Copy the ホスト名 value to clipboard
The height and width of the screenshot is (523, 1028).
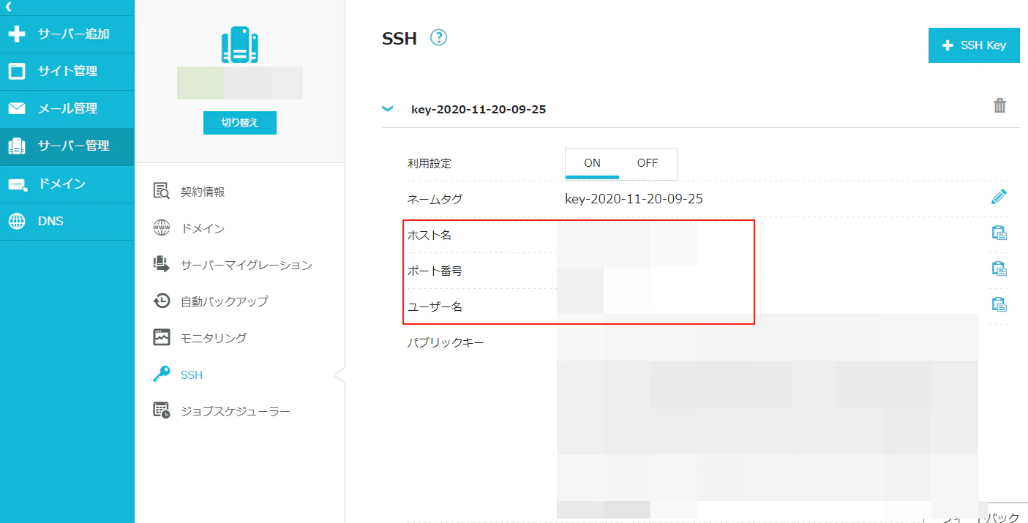(999, 233)
